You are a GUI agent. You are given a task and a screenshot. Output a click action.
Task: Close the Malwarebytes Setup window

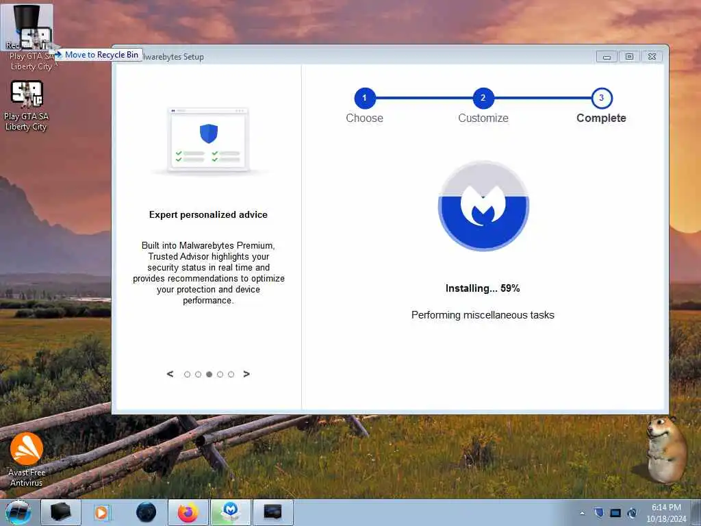[652, 57]
